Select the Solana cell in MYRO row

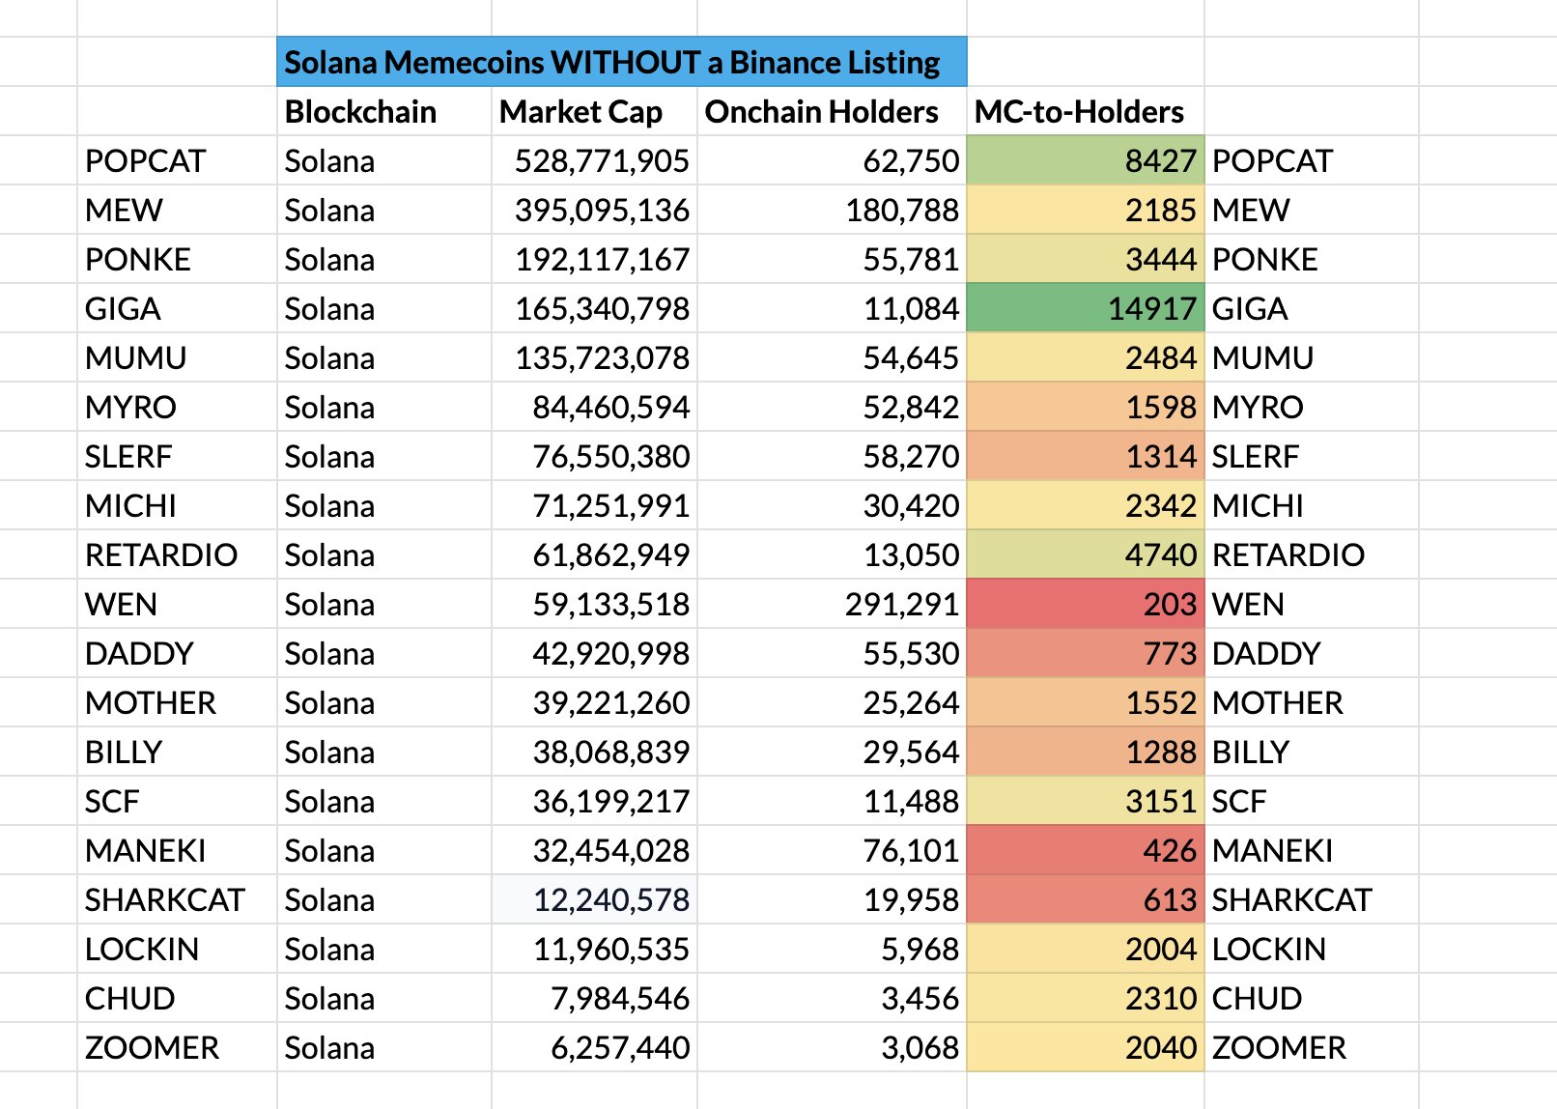384,408
